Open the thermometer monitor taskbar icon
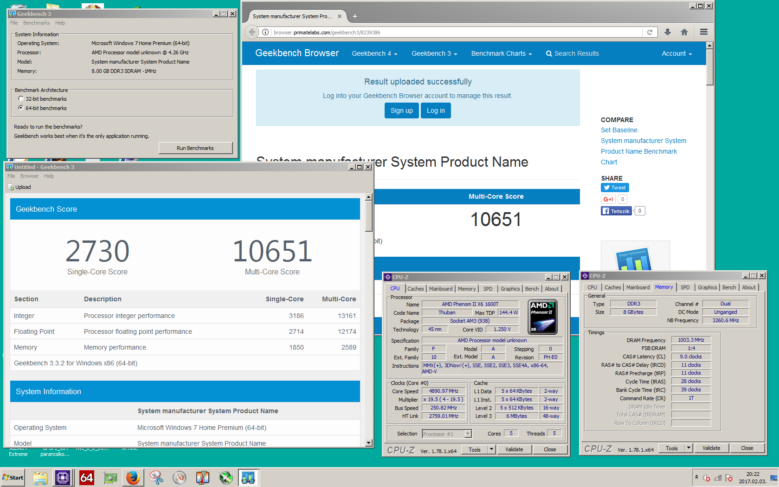 click(x=203, y=477)
